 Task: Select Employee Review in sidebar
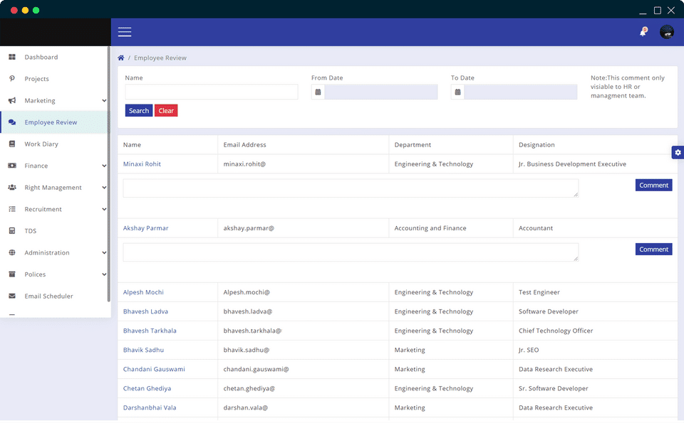(54, 122)
